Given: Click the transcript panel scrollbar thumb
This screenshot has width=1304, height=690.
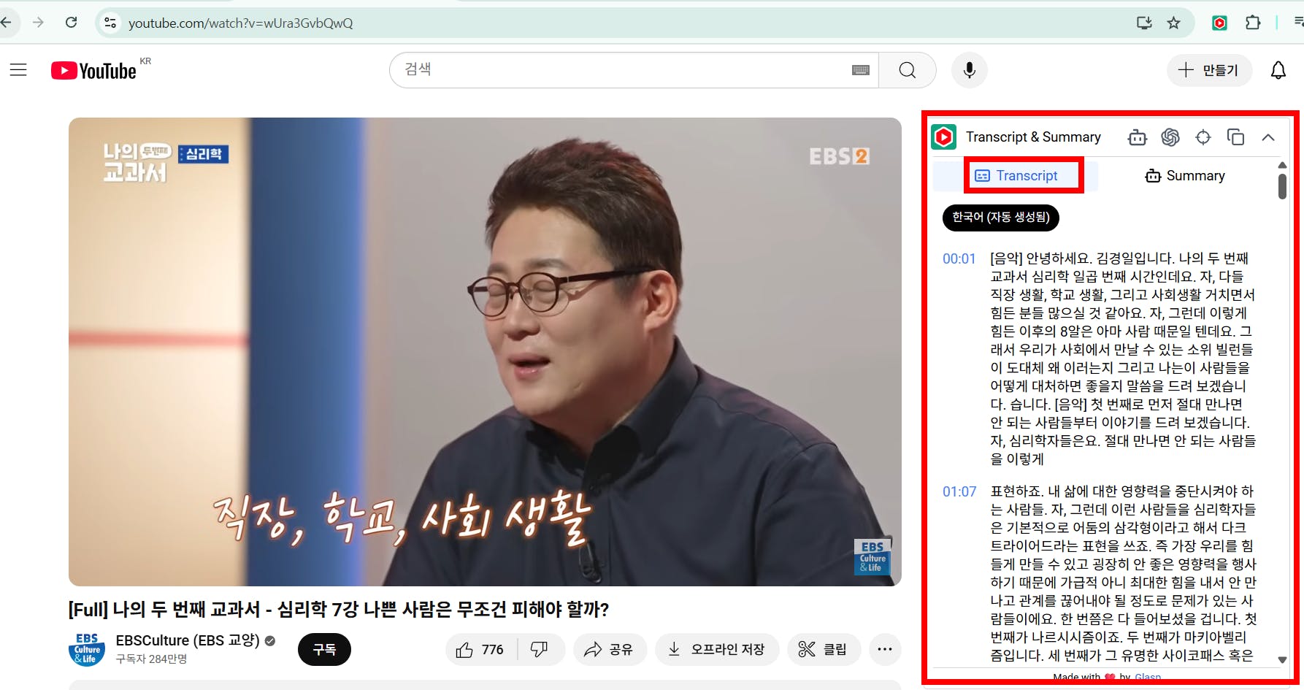Looking at the screenshot, I should click(x=1282, y=185).
